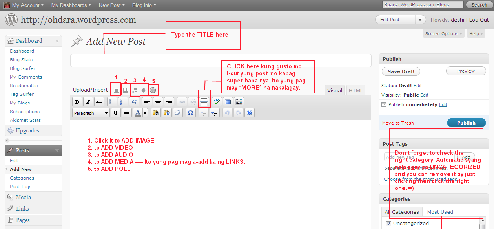Click the Add Audio music note icon
This screenshot has width=494, height=229.
tap(135, 90)
